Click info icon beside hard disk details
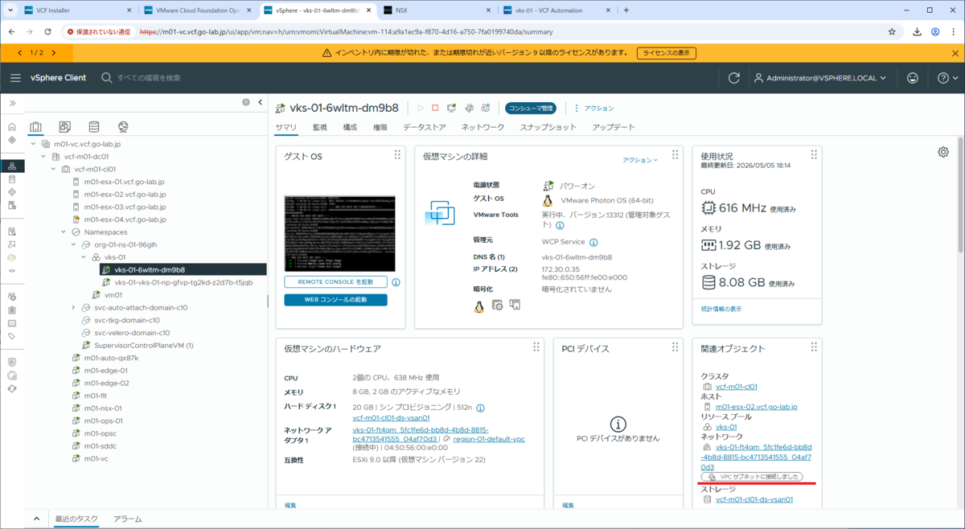Viewport: 965px width, 529px height. tap(481, 408)
